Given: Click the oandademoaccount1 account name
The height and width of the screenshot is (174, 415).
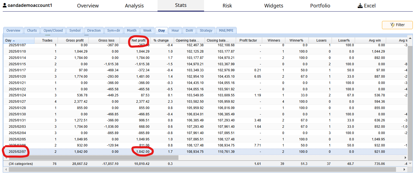Looking at the screenshot, I should click(30, 5).
